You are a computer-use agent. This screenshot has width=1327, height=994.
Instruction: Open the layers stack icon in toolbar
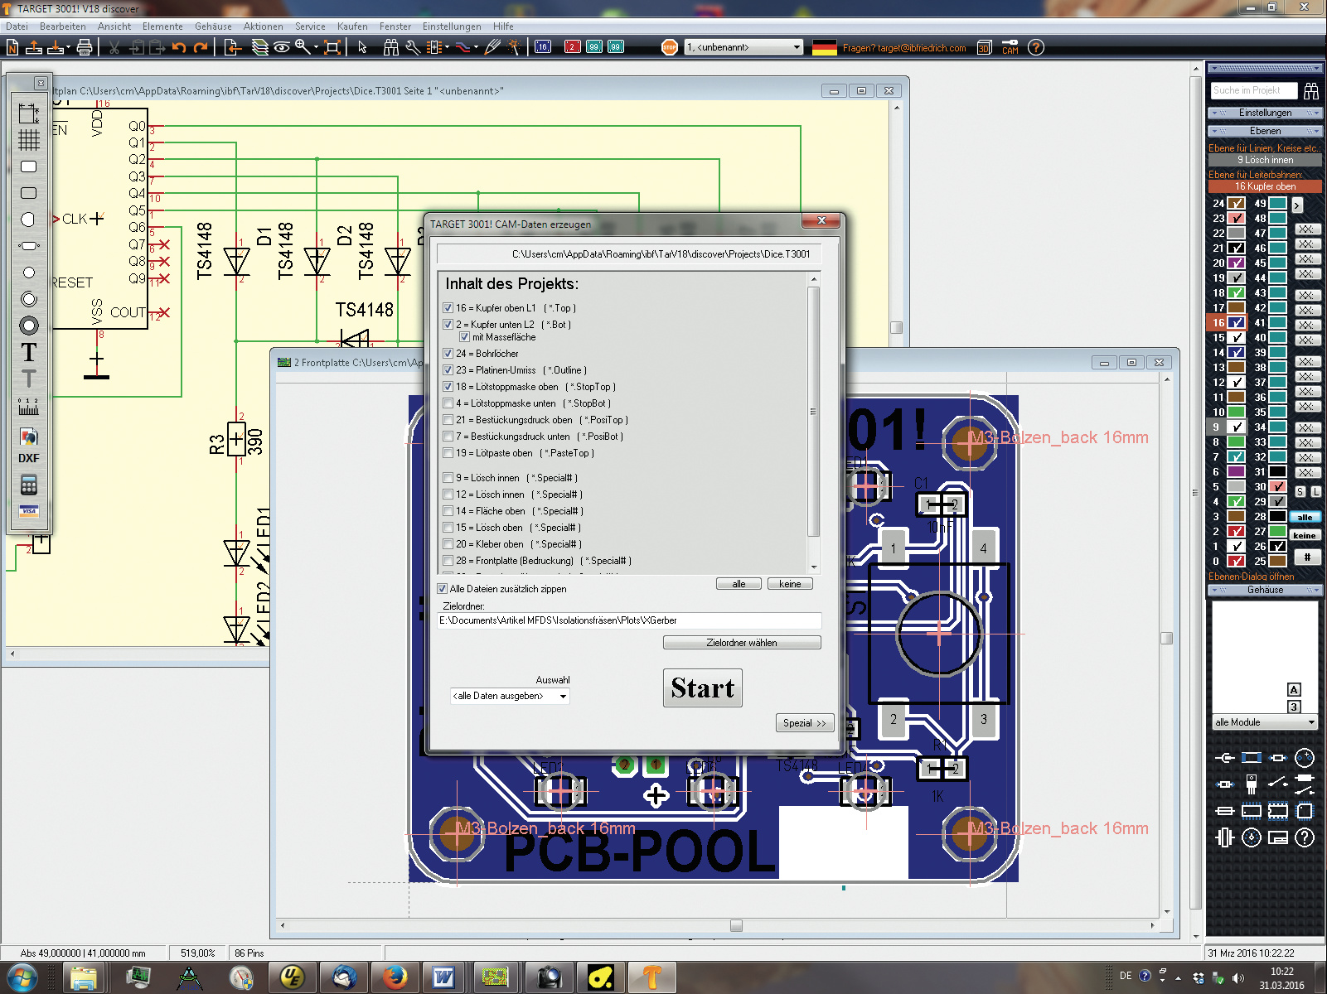tap(260, 48)
